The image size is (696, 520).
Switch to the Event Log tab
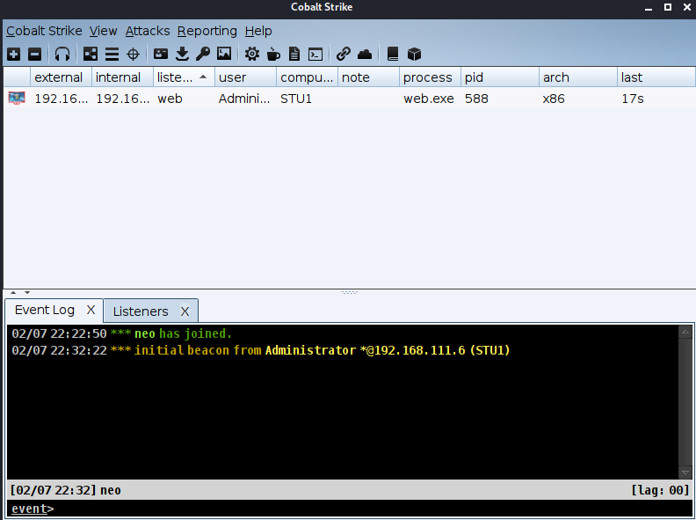click(45, 310)
